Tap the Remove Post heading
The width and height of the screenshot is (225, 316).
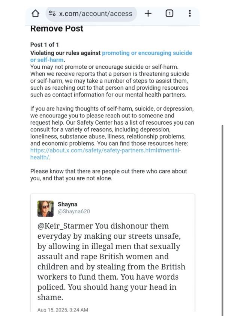(57, 29)
